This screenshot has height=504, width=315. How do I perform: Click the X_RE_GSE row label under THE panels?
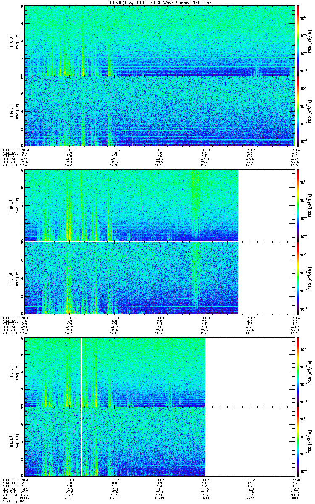[x=9, y=479]
